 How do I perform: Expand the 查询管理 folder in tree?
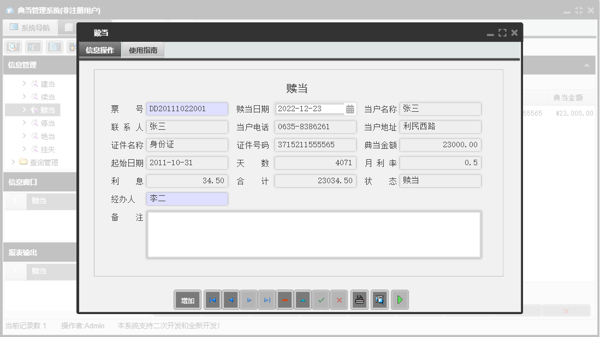tap(14, 162)
